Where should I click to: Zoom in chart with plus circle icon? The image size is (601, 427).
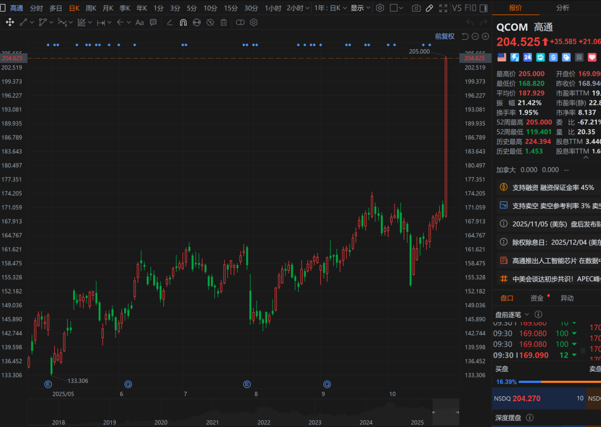coord(485,36)
